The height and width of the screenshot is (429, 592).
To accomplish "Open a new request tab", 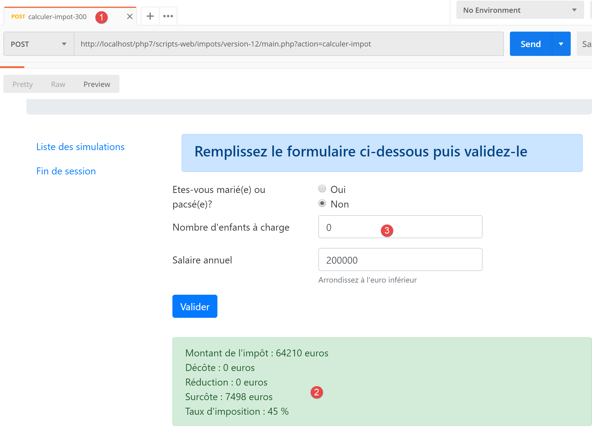I will point(150,16).
